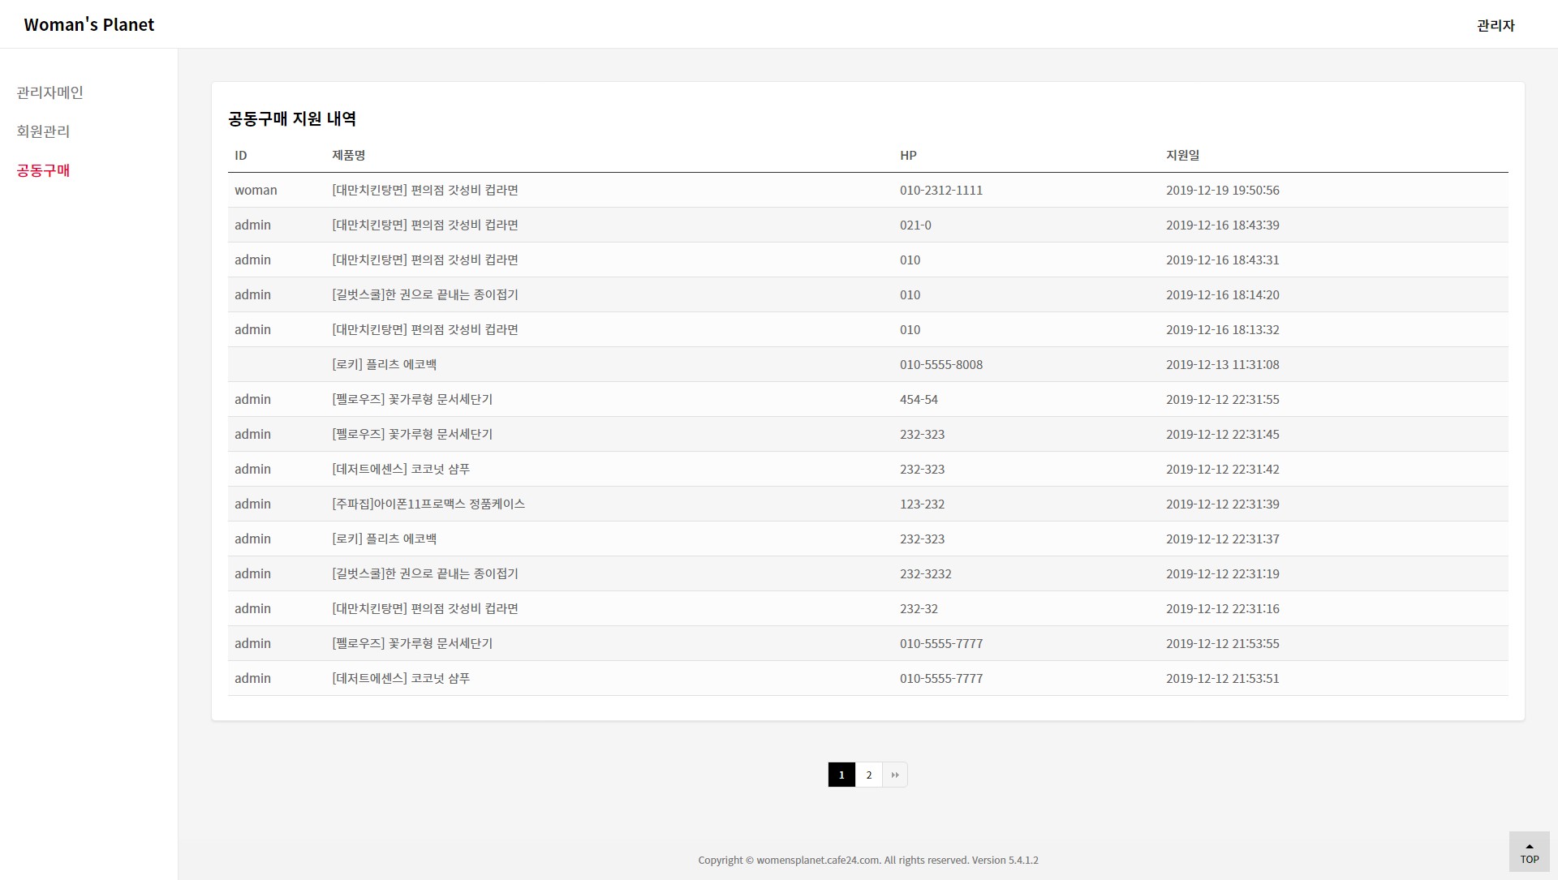
Task: Select HP value 021-0
Action: [915, 225]
